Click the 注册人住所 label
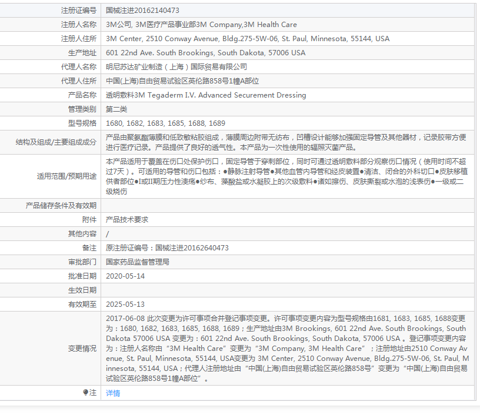The image size is (480, 415). (x=79, y=39)
